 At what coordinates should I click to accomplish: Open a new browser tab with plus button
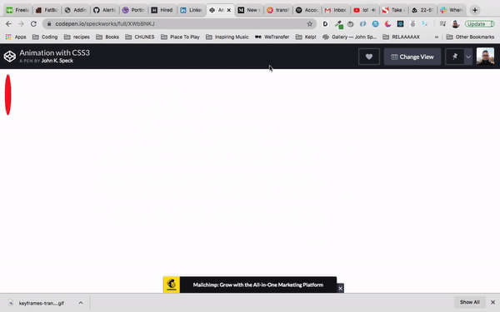(475, 10)
